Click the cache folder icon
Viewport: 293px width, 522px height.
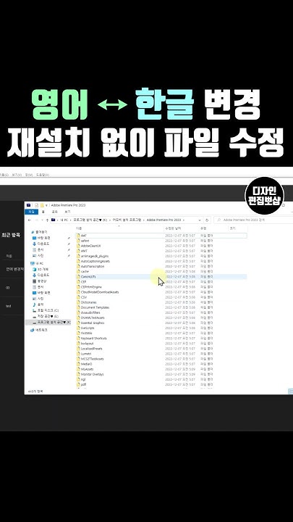78,271
